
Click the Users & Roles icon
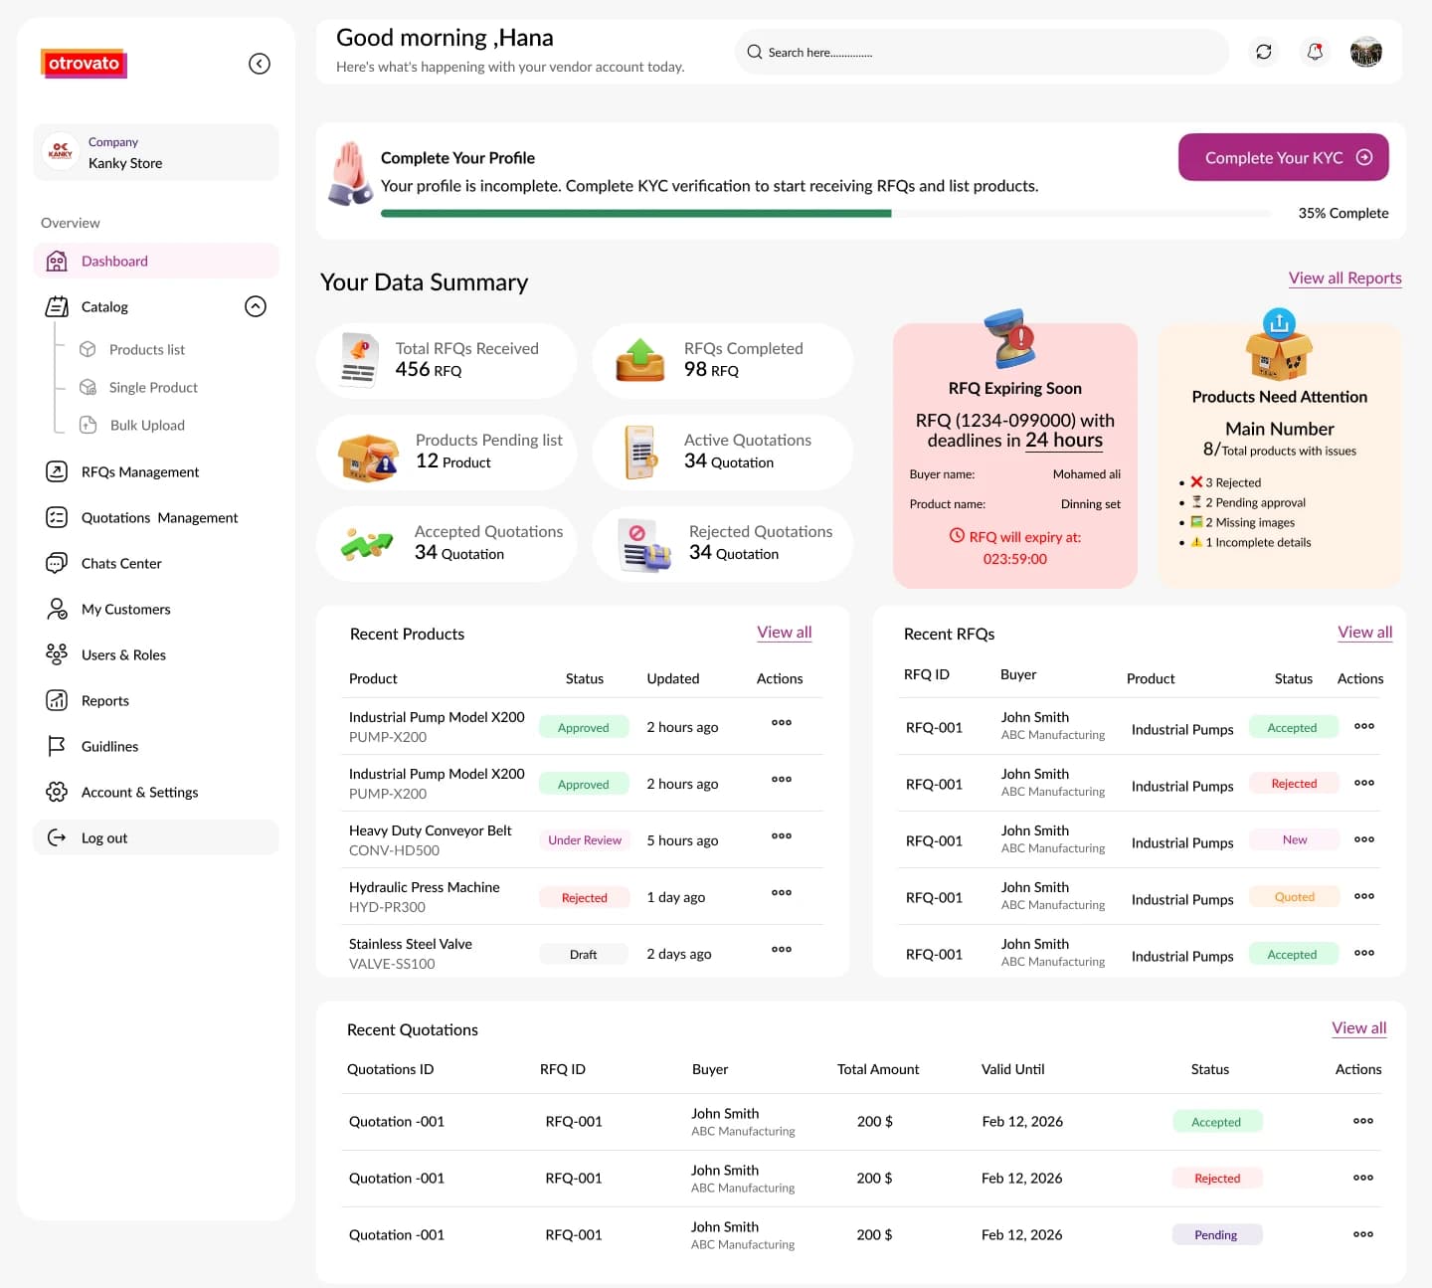[x=57, y=654]
